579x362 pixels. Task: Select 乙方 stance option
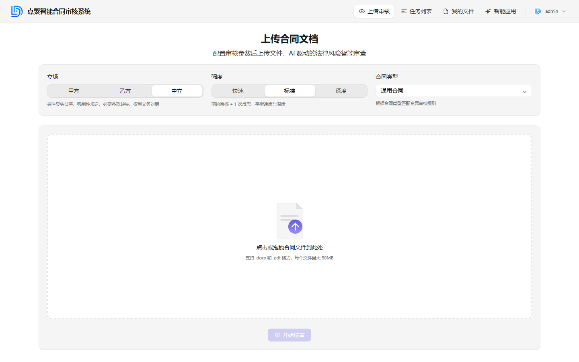(125, 91)
